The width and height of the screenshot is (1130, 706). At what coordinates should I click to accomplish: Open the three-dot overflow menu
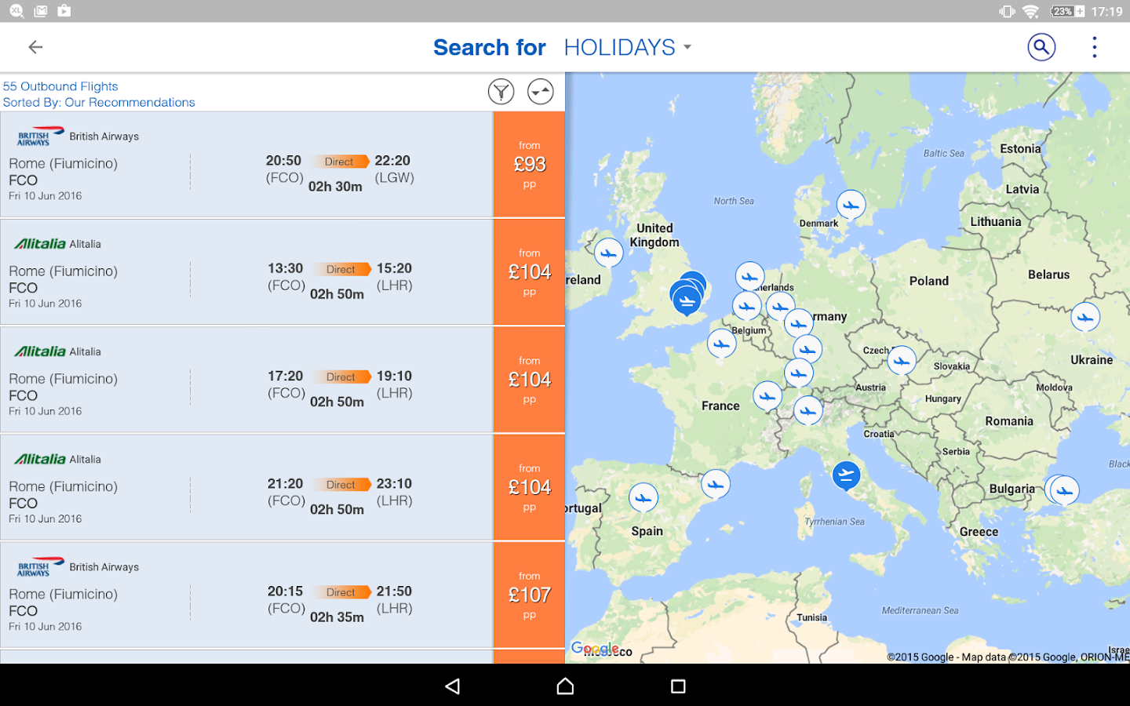[1095, 47]
